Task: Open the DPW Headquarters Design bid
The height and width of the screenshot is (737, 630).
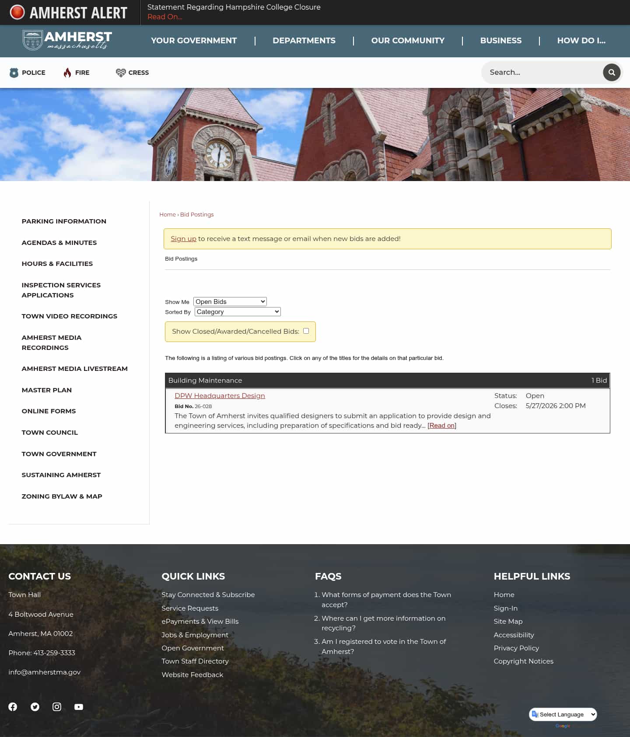Action: 220,396
